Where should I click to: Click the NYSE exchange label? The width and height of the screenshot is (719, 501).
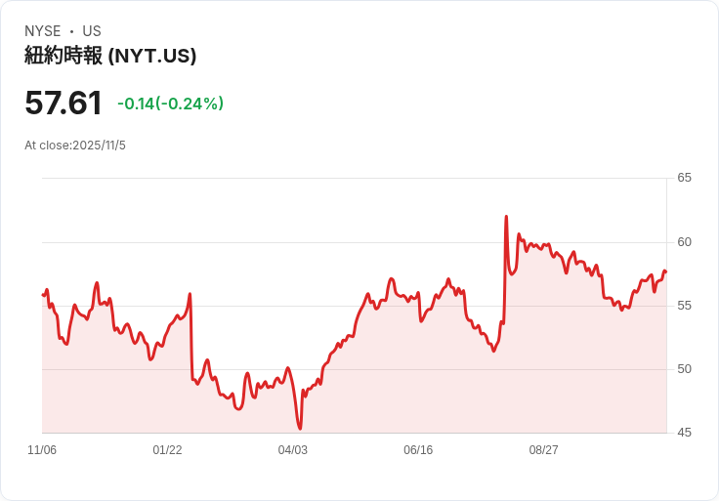[x=43, y=31]
